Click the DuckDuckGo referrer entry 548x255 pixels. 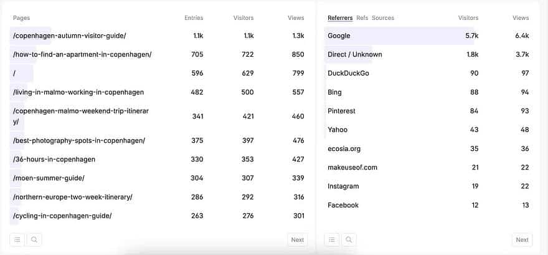pos(348,73)
